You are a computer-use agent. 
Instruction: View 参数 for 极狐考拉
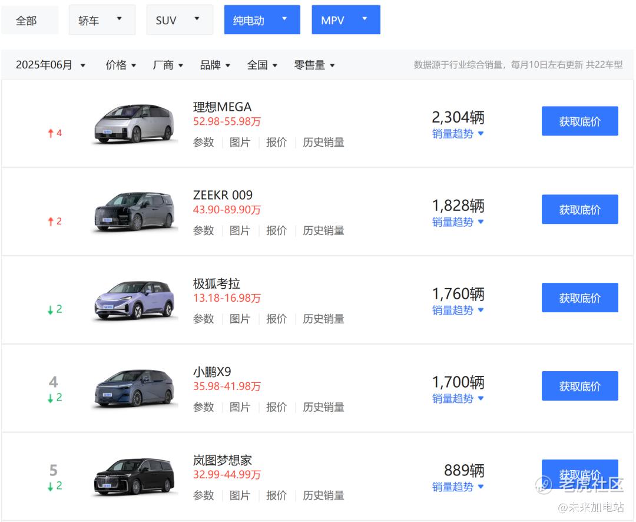[x=203, y=319]
